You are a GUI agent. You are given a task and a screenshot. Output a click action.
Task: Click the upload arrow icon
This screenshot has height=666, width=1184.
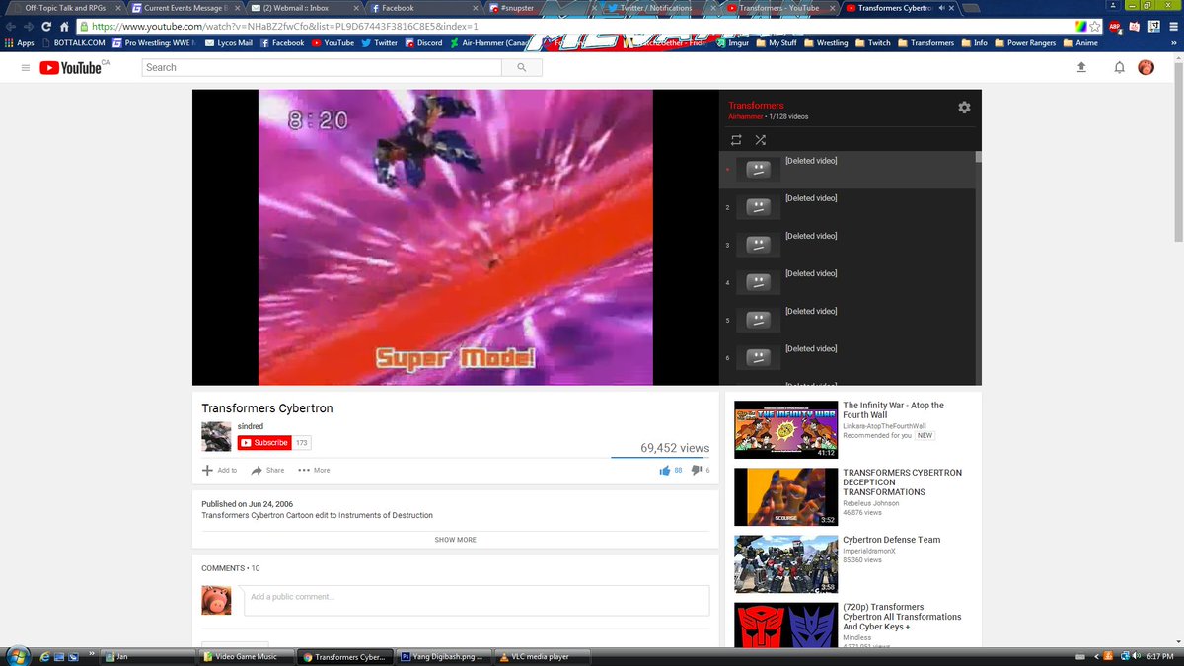coord(1081,67)
